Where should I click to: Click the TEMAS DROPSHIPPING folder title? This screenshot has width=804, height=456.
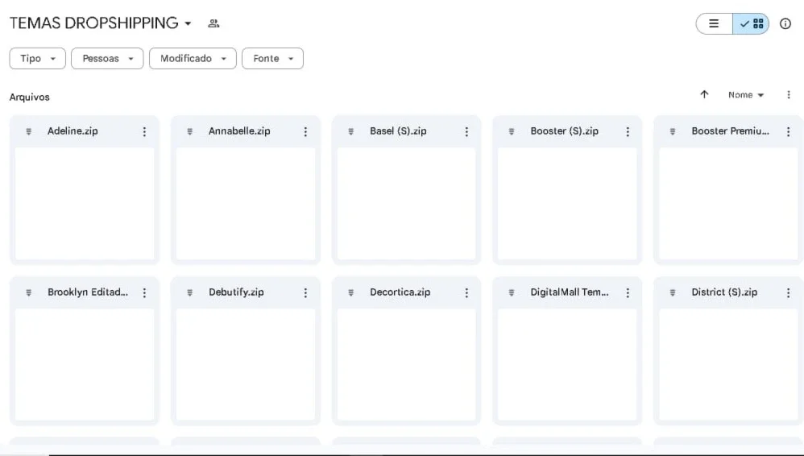coord(93,23)
